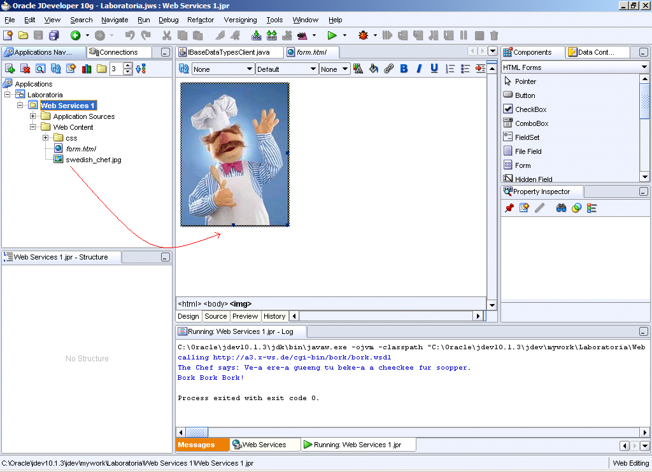
Task: Collapse the Laboratoria tree node
Action: [8, 94]
